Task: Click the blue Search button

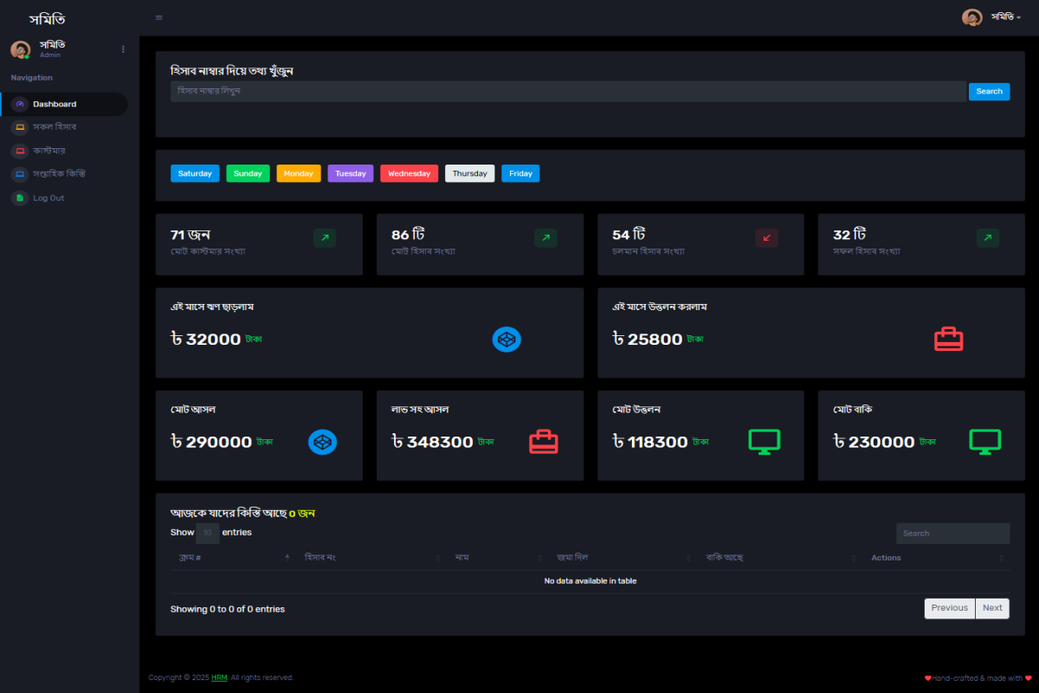Action: click(989, 91)
